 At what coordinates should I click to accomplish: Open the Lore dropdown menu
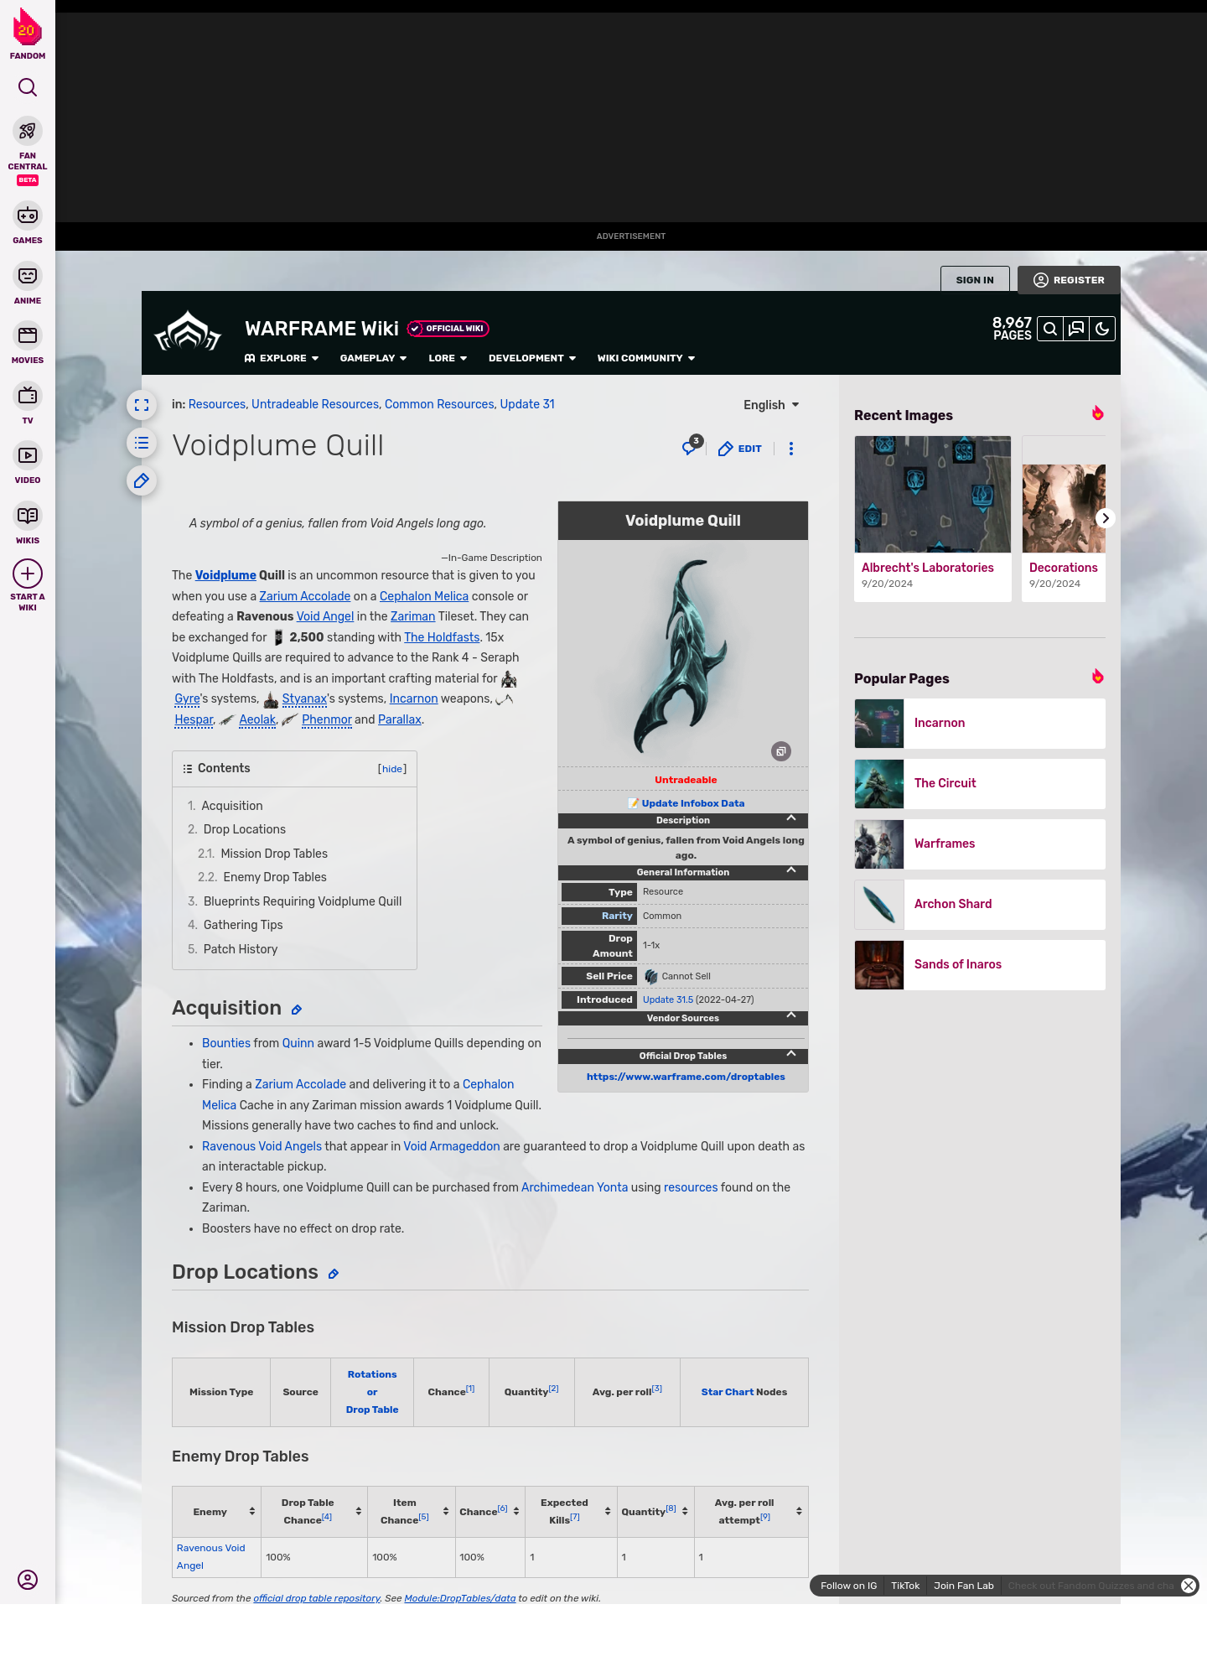(448, 358)
